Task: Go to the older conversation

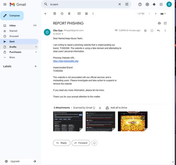Action: click(156, 14)
